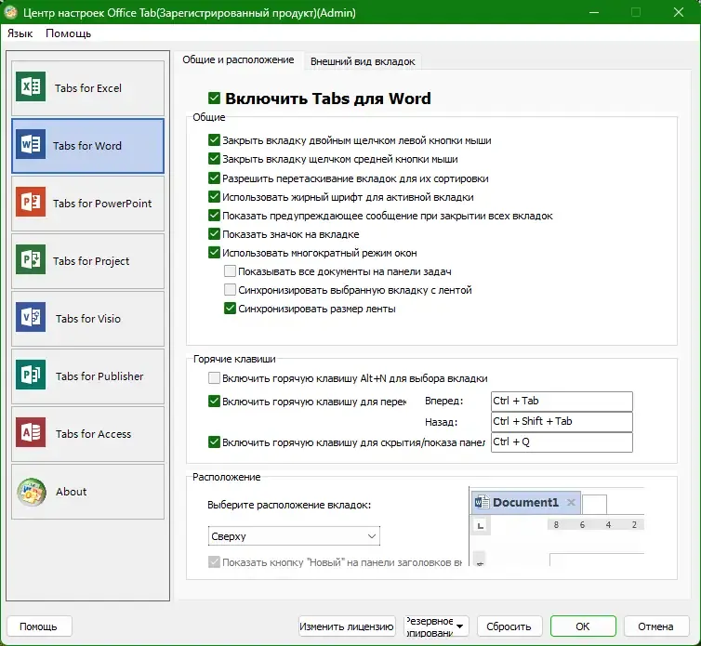
Task: Select Tabs for Access label in sidebar
Action: click(x=93, y=434)
